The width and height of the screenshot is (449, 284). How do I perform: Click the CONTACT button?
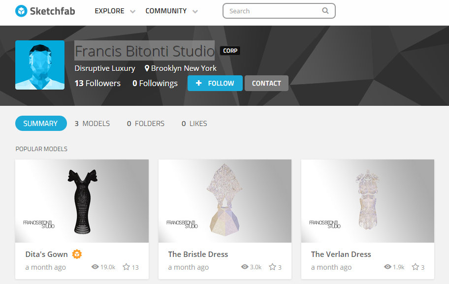(x=266, y=83)
